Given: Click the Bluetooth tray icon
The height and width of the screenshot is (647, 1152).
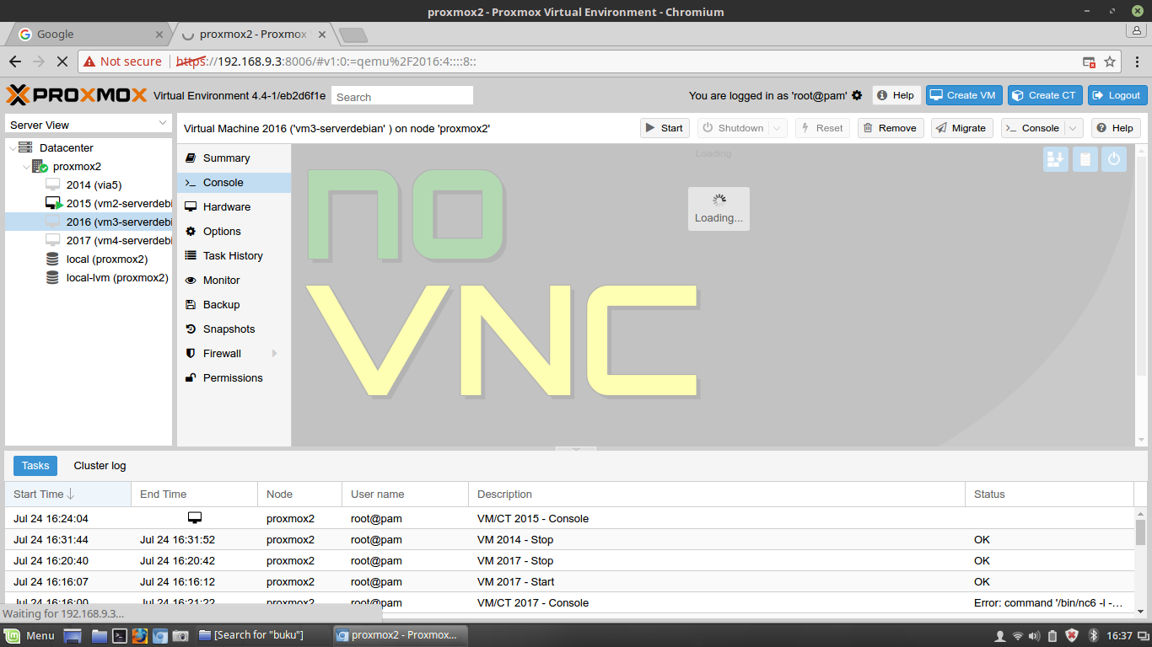Looking at the screenshot, I should pyautogui.click(x=1093, y=635).
